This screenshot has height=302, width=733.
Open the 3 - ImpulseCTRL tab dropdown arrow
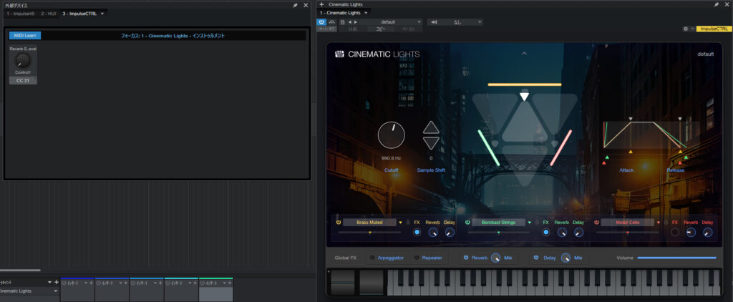tap(102, 14)
